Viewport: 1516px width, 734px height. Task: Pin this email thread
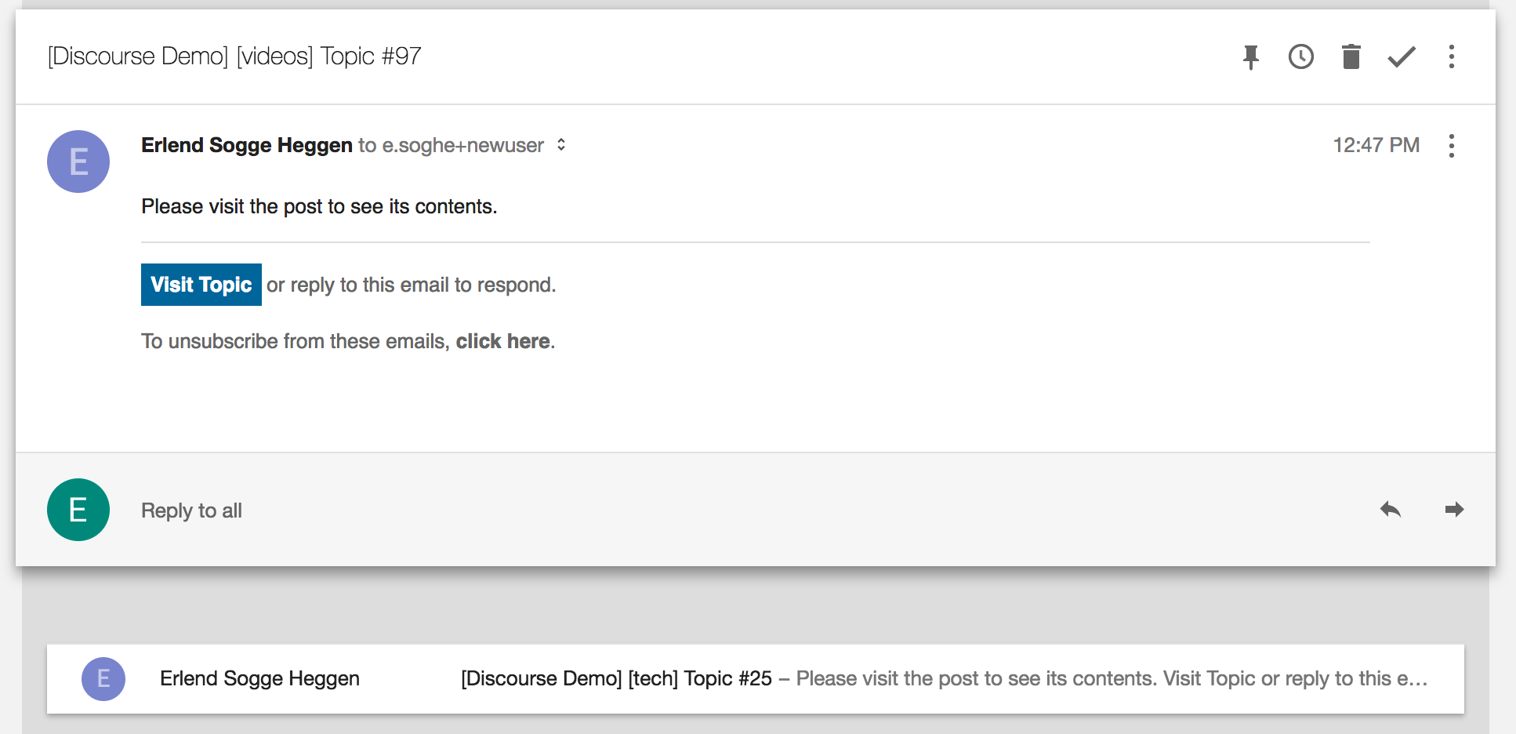1251,56
